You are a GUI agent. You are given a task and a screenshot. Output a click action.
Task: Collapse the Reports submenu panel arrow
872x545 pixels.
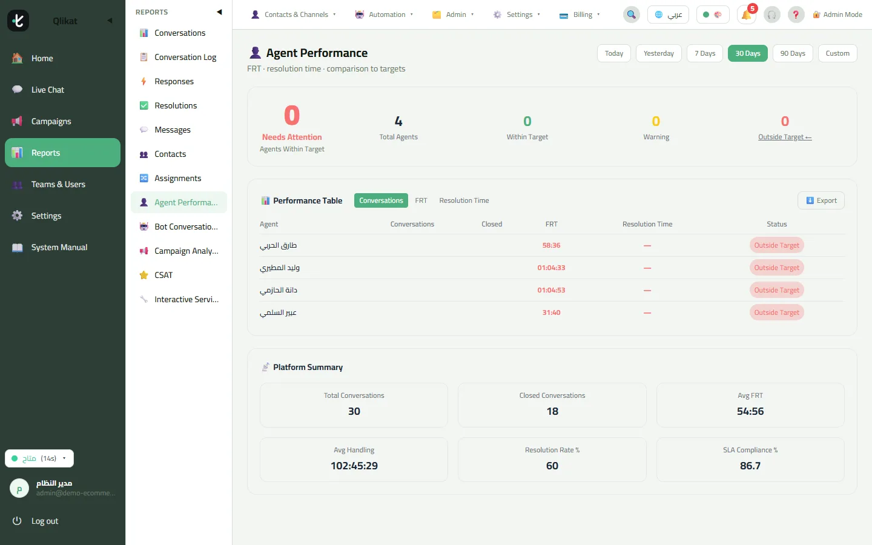click(x=219, y=12)
